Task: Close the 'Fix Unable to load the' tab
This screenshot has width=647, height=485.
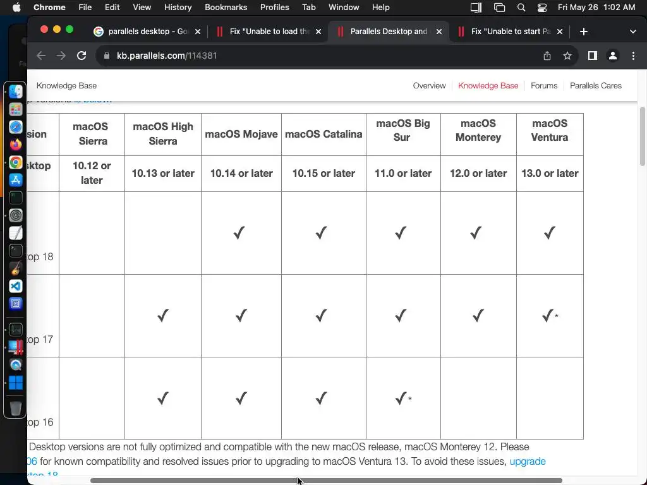Action: coord(318,32)
